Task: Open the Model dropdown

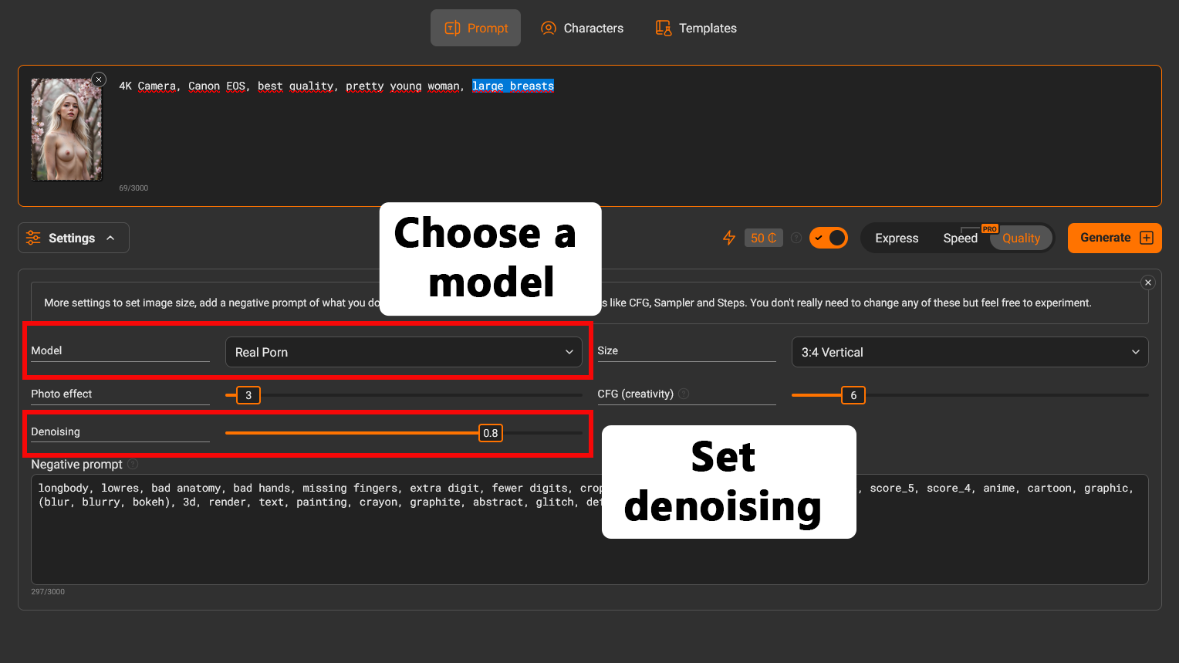Action: tap(404, 352)
